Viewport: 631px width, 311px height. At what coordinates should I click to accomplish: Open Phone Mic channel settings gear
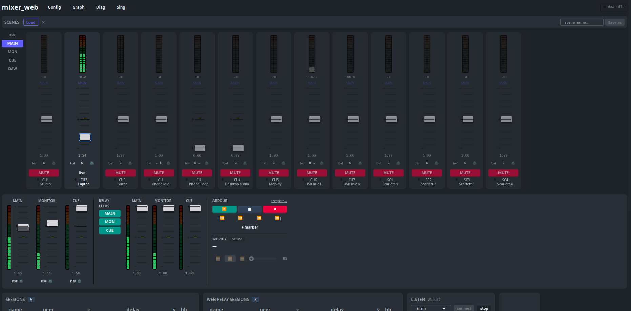point(168,163)
